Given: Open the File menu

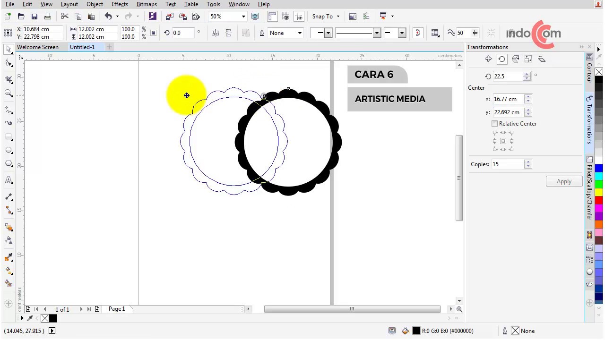Looking at the screenshot, I should click(9, 4).
